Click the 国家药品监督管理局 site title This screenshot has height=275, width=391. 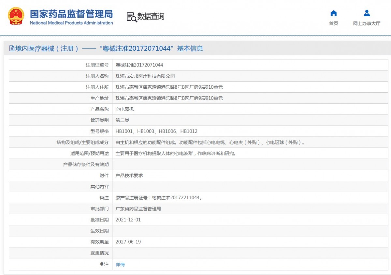(x=71, y=14)
